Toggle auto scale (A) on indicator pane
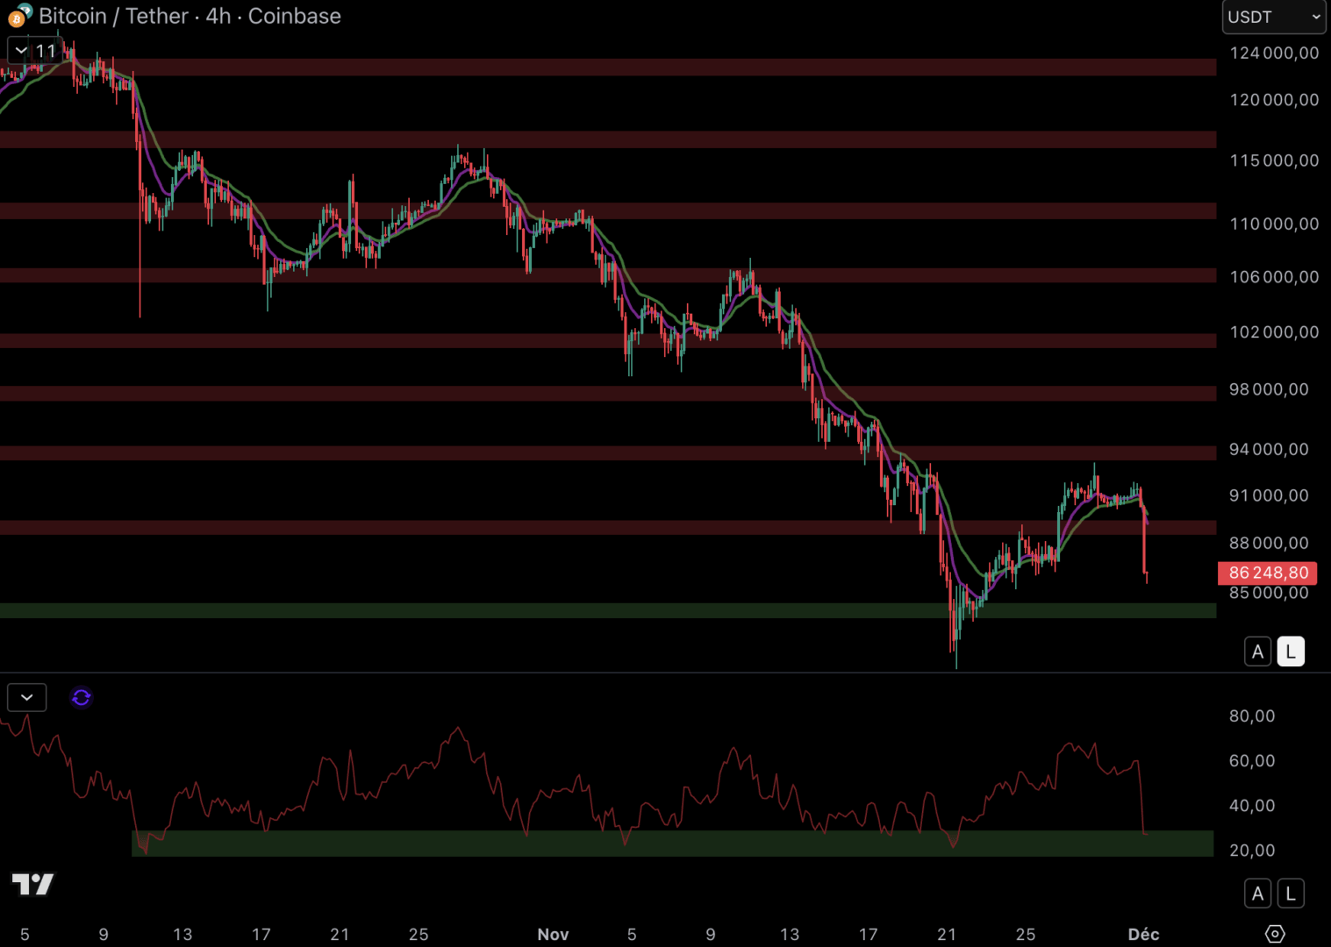Screen dimensions: 1331x947 click(x=1257, y=894)
